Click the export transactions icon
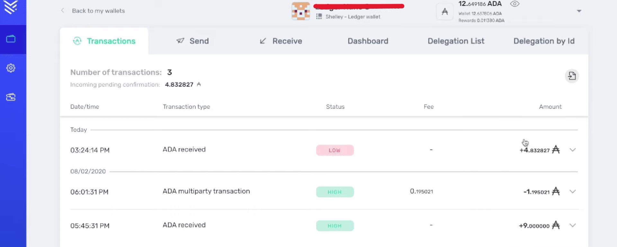 click(x=572, y=76)
